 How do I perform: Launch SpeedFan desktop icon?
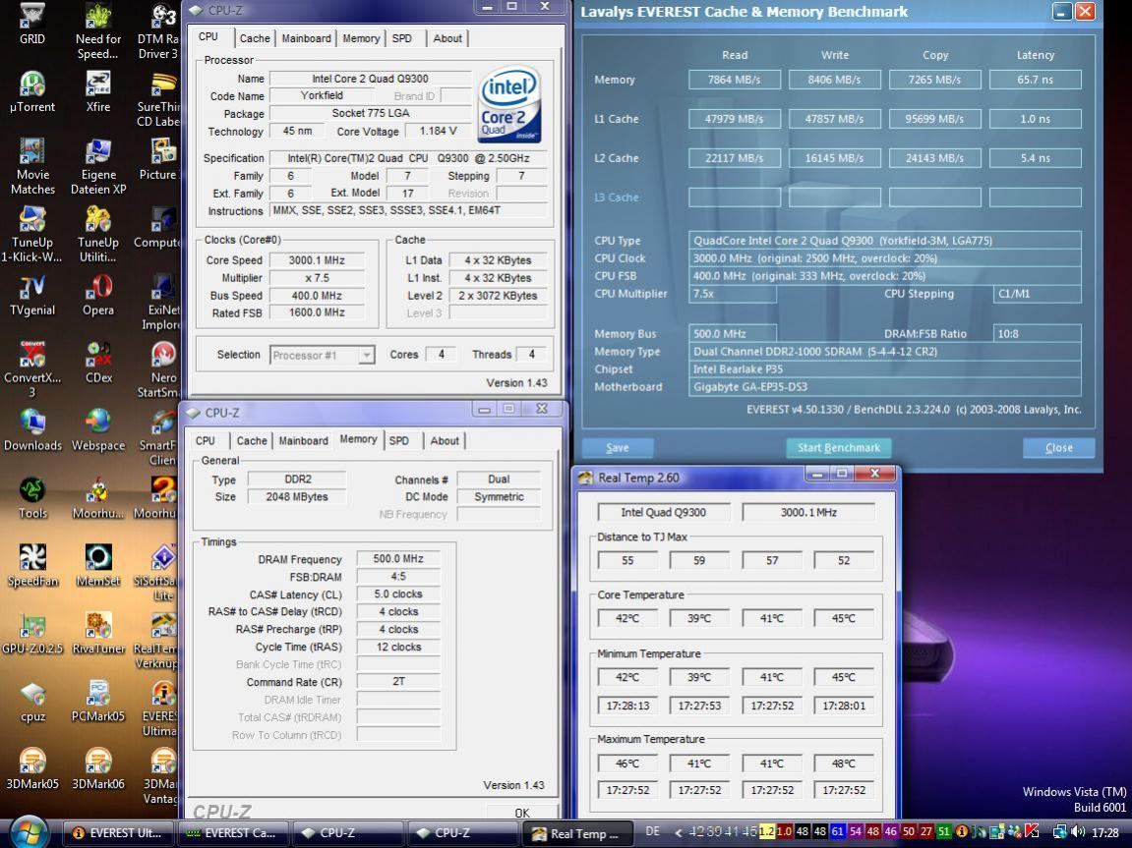coord(31,567)
